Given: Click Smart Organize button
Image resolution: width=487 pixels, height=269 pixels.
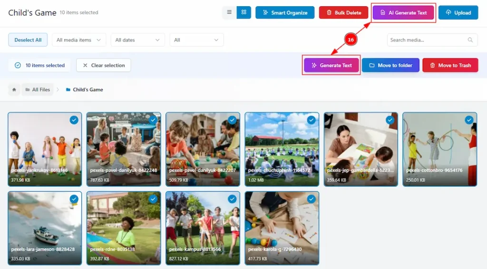Looking at the screenshot, I should pos(285,13).
